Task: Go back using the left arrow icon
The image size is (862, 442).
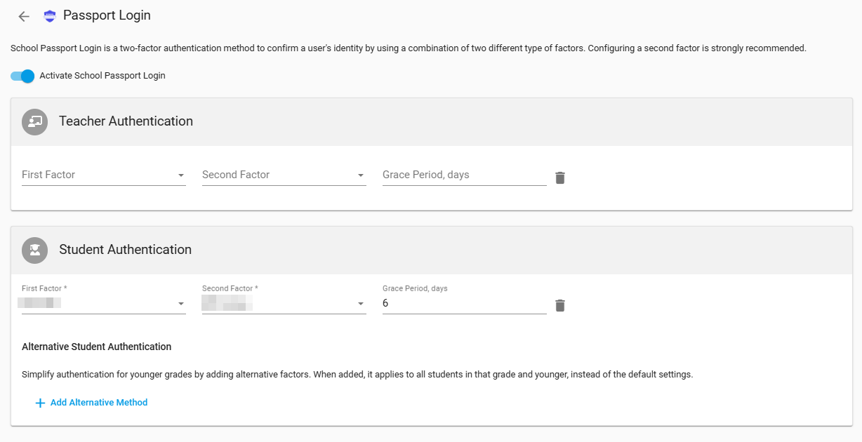Action: coord(24,16)
